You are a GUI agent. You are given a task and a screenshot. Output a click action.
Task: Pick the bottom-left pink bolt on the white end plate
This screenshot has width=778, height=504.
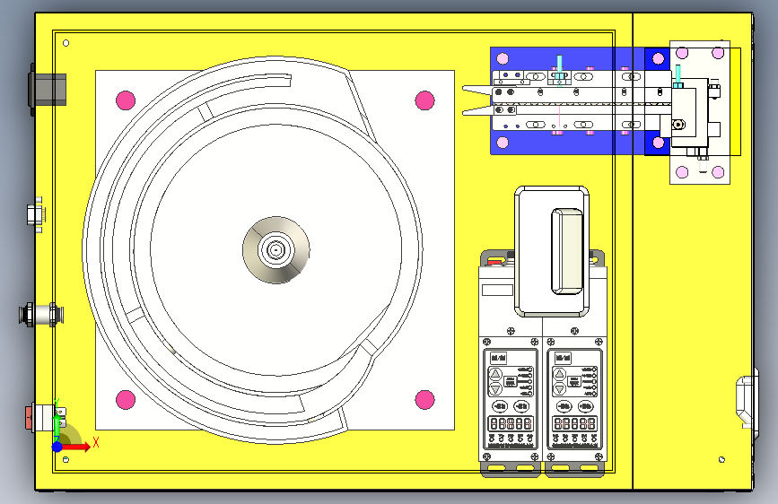(x=682, y=172)
